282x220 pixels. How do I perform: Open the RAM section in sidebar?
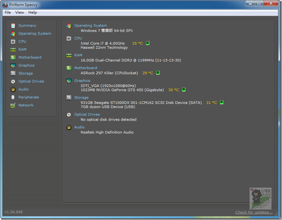[22, 49]
